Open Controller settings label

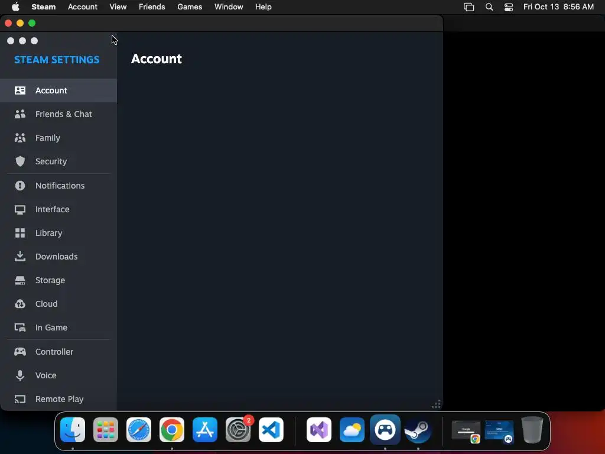[54, 352]
